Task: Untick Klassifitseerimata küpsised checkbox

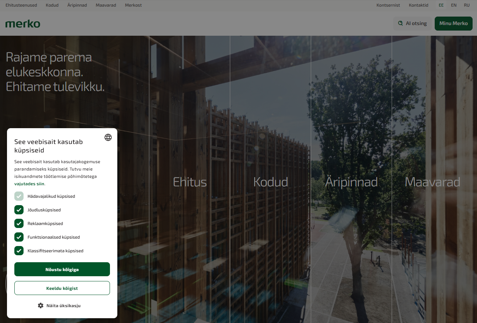Action: [19, 250]
